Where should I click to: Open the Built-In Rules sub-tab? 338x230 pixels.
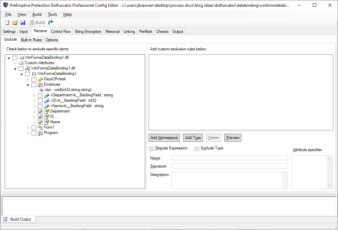[32, 40]
